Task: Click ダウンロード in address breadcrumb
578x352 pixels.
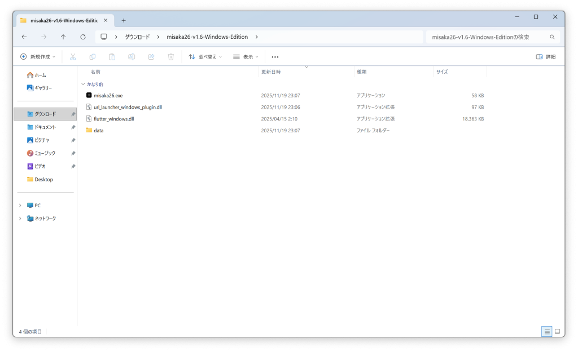Action: click(137, 37)
